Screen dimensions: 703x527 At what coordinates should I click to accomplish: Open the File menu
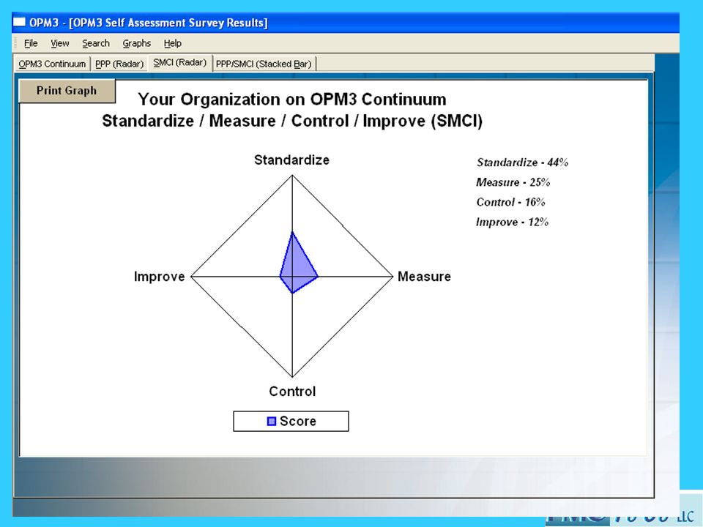point(31,43)
